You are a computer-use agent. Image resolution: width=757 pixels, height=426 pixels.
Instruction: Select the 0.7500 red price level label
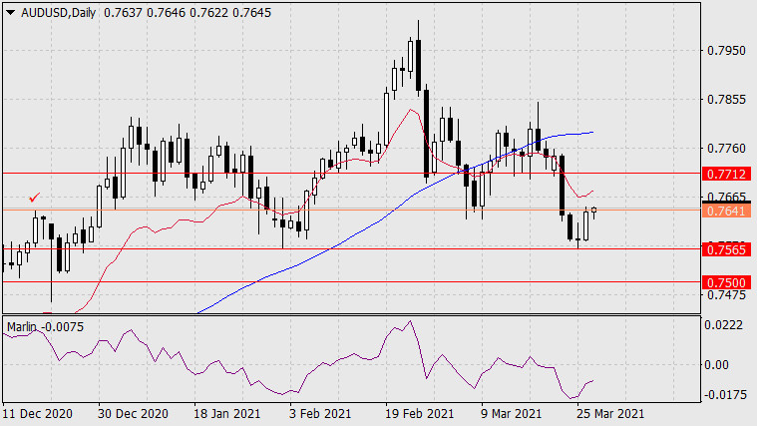pyautogui.click(x=726, y=282)
